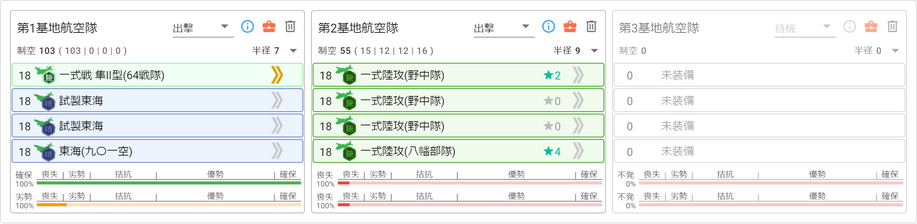The image size is (917, 224).
Task: Delete 第2基地航空隊 with trash icon
Action: tap(591, 26)
